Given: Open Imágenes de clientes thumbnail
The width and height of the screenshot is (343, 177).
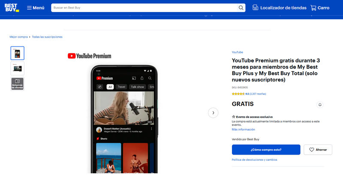Looking at the screenshot, I should pyautogui.click(x=18, y=83).
